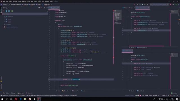This screenshot has height=101, width=180.
Task: Open the VCS menu
Action: tap(42, 2)
